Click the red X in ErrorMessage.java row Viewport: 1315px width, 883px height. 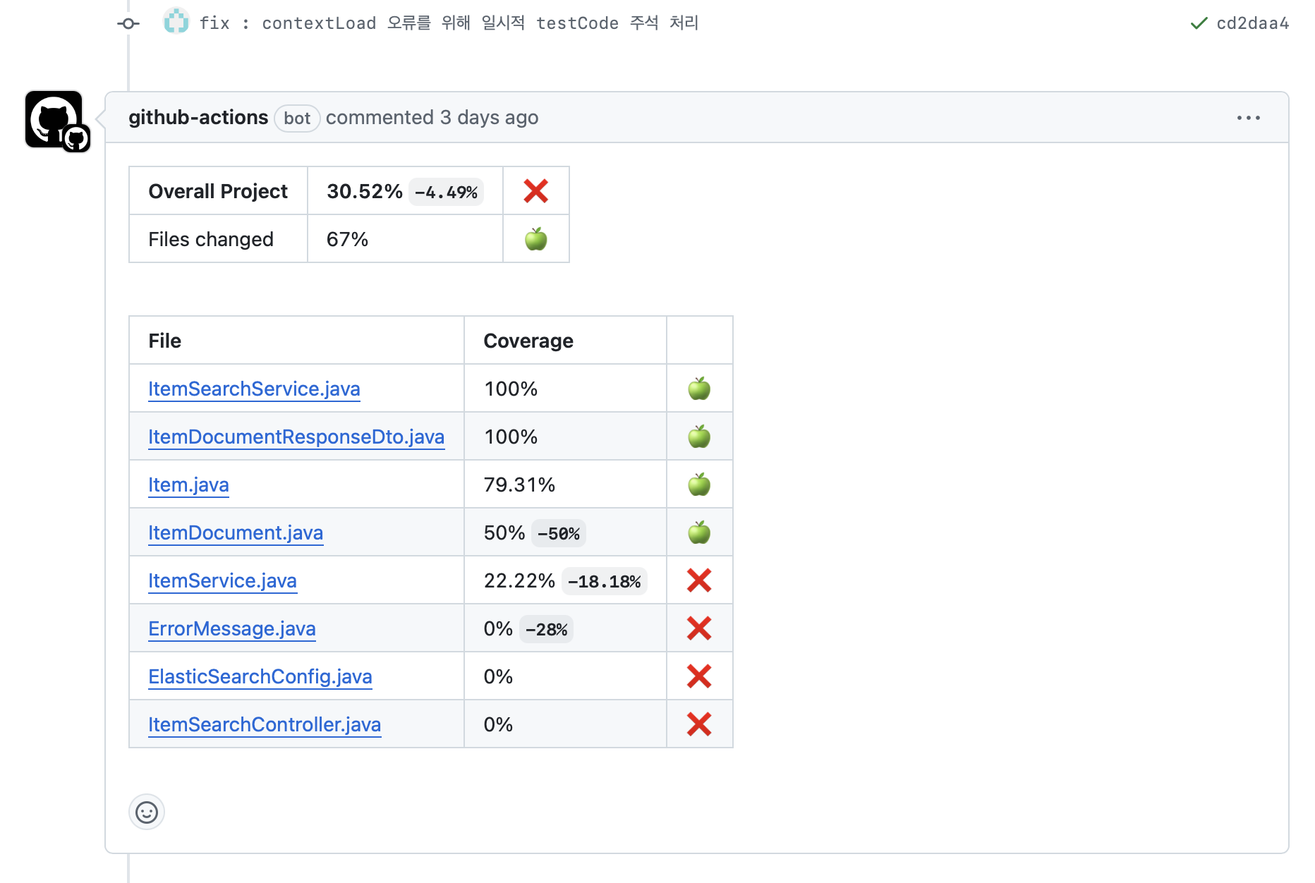coord(699,628)
